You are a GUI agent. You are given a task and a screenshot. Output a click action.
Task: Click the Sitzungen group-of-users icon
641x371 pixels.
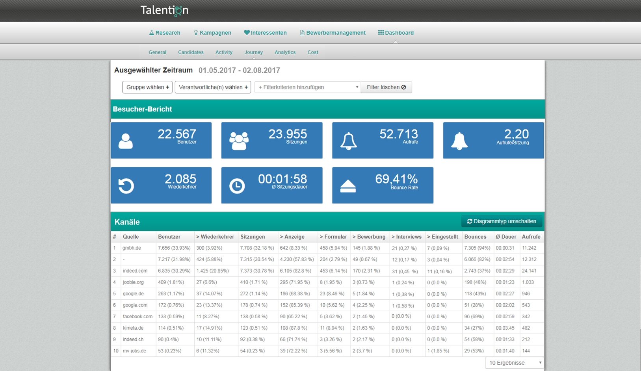(x=239, y=141)
